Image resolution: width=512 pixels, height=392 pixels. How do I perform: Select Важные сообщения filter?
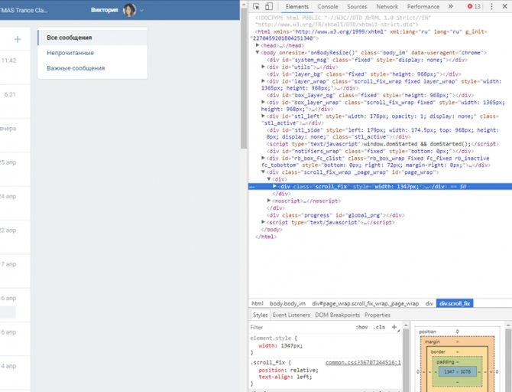coord(92,68)
